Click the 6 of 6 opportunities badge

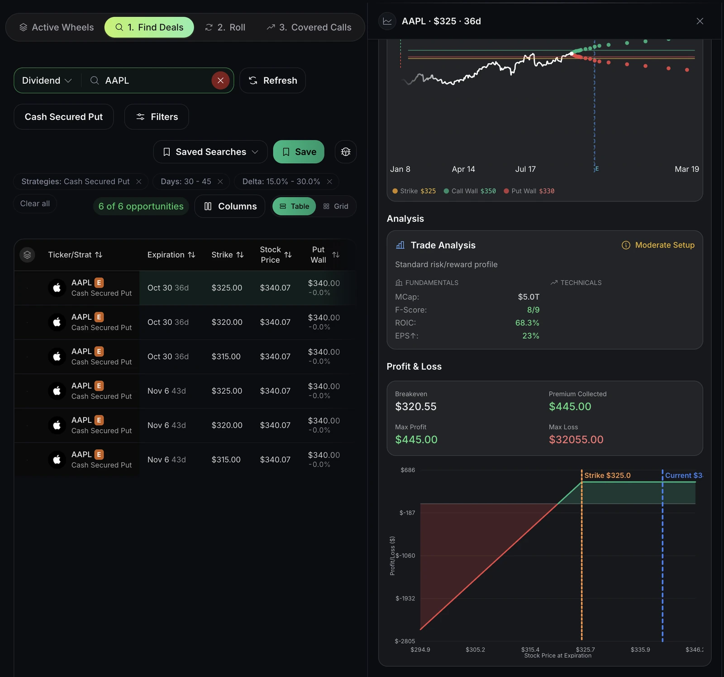tap(141, 206)
